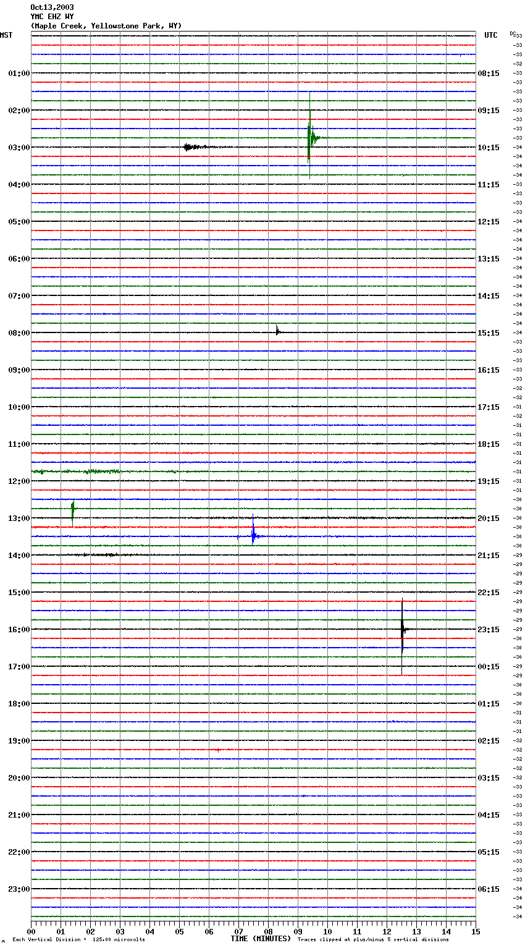Click the DC column header
The width and height of the screenshot is (525, 948).
pyautogui.click(x=513, y=33)
